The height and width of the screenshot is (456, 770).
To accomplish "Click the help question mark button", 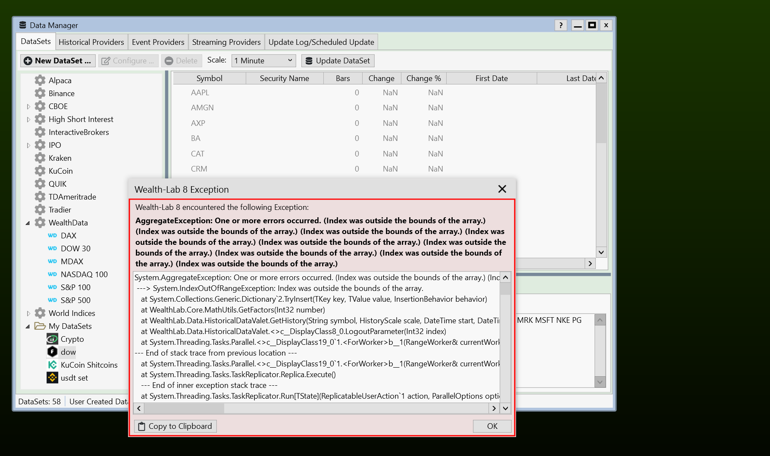I will [560, 25].
